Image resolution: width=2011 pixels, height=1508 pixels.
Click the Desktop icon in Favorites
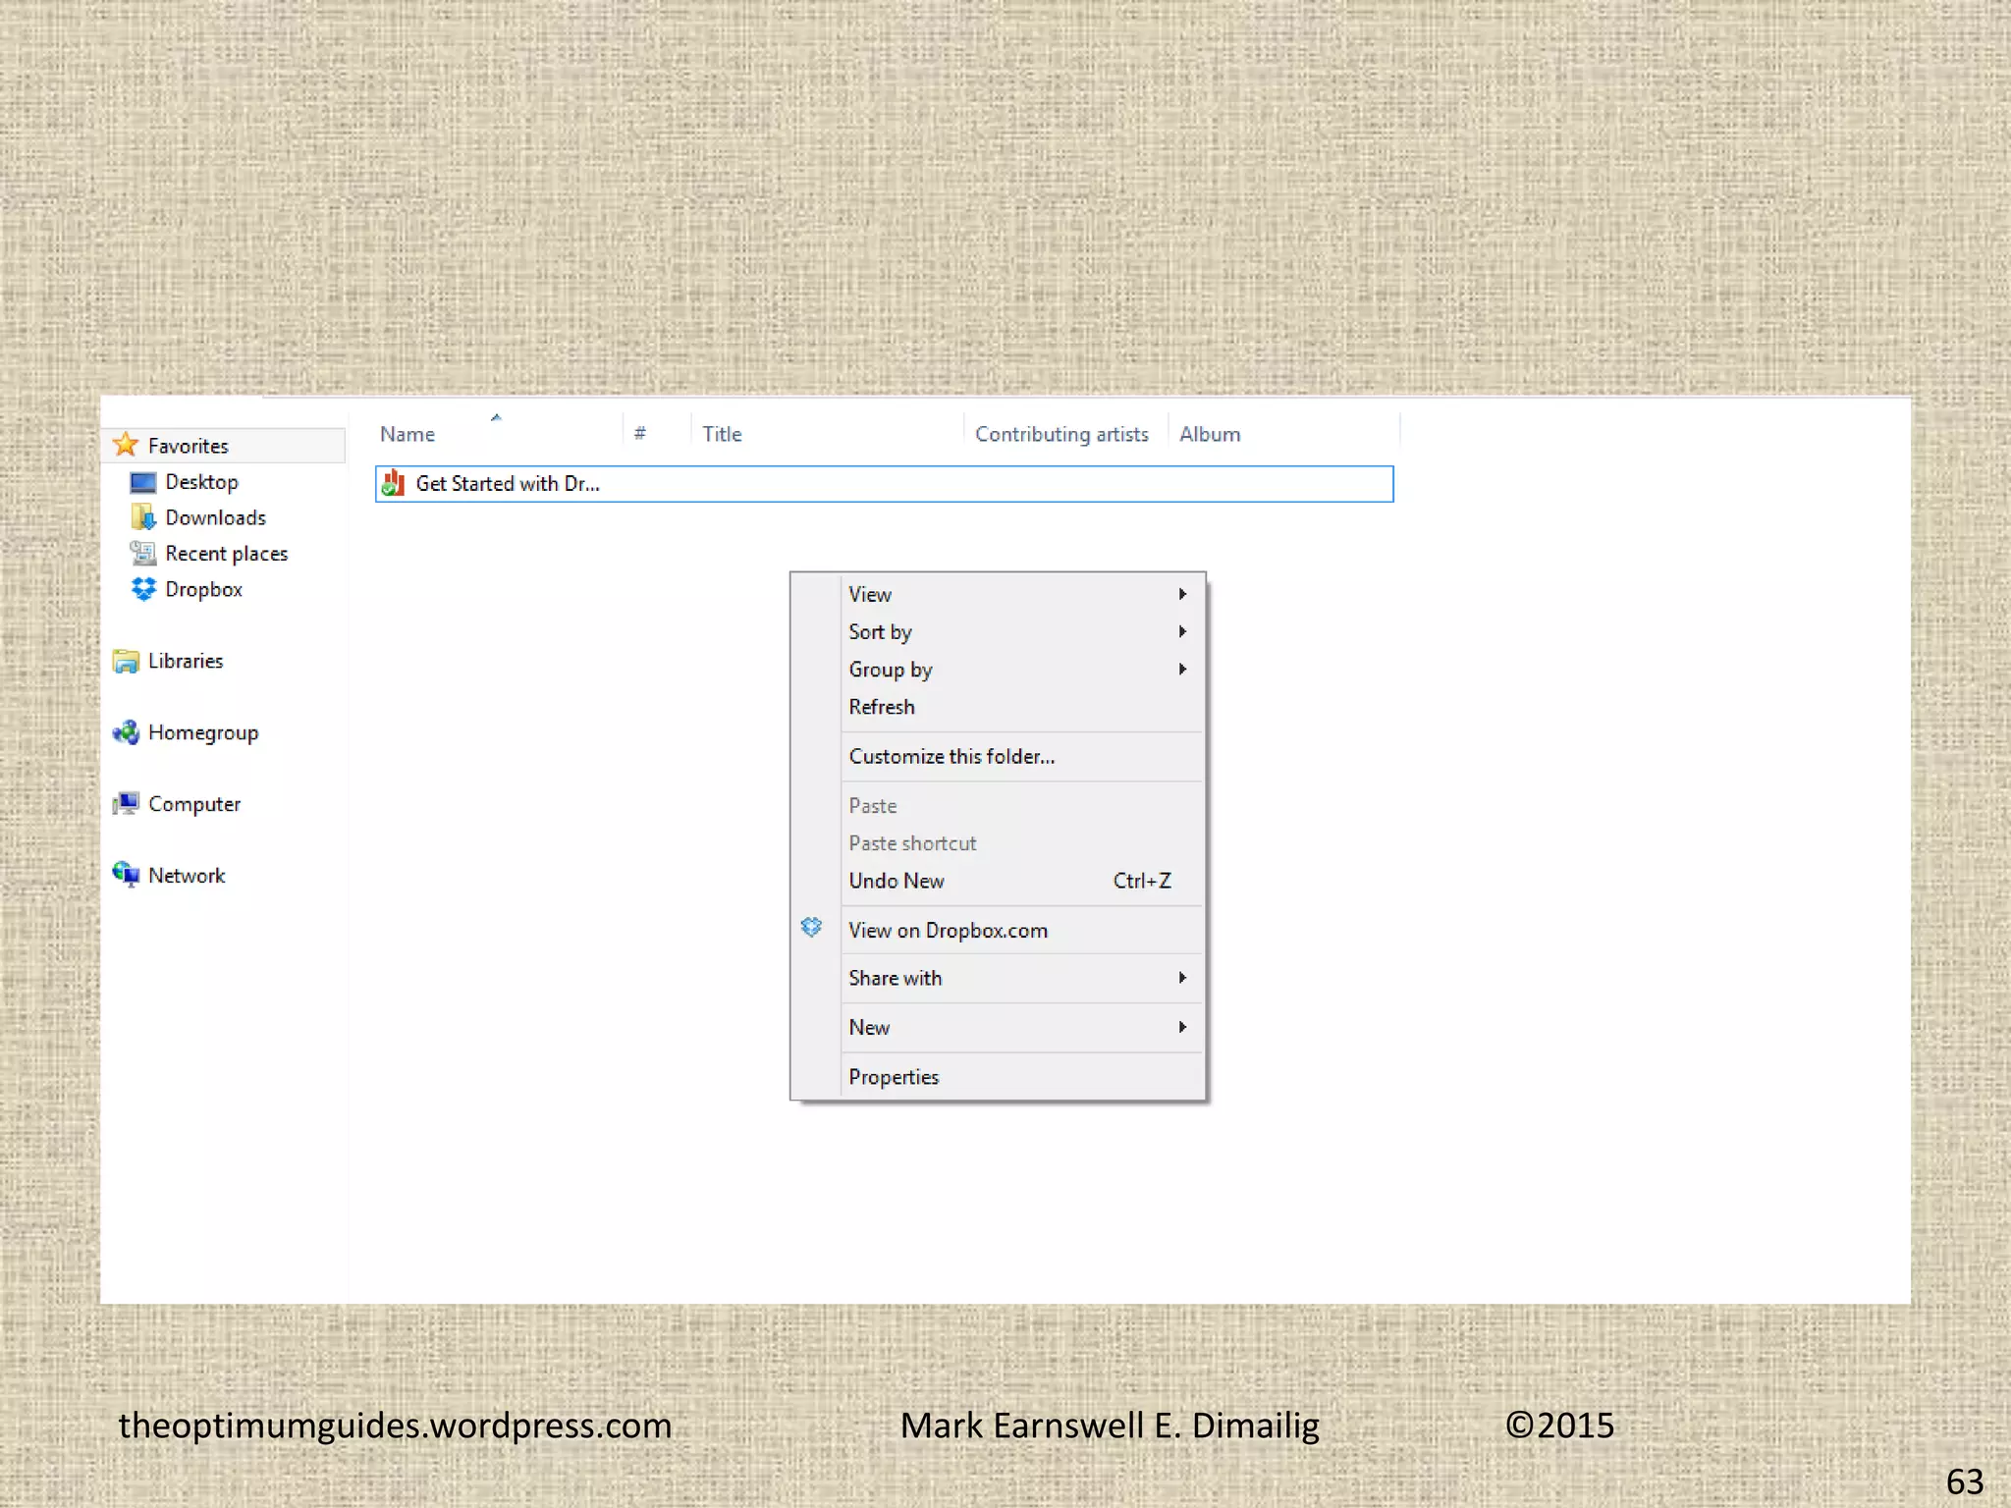pos(143,482)
